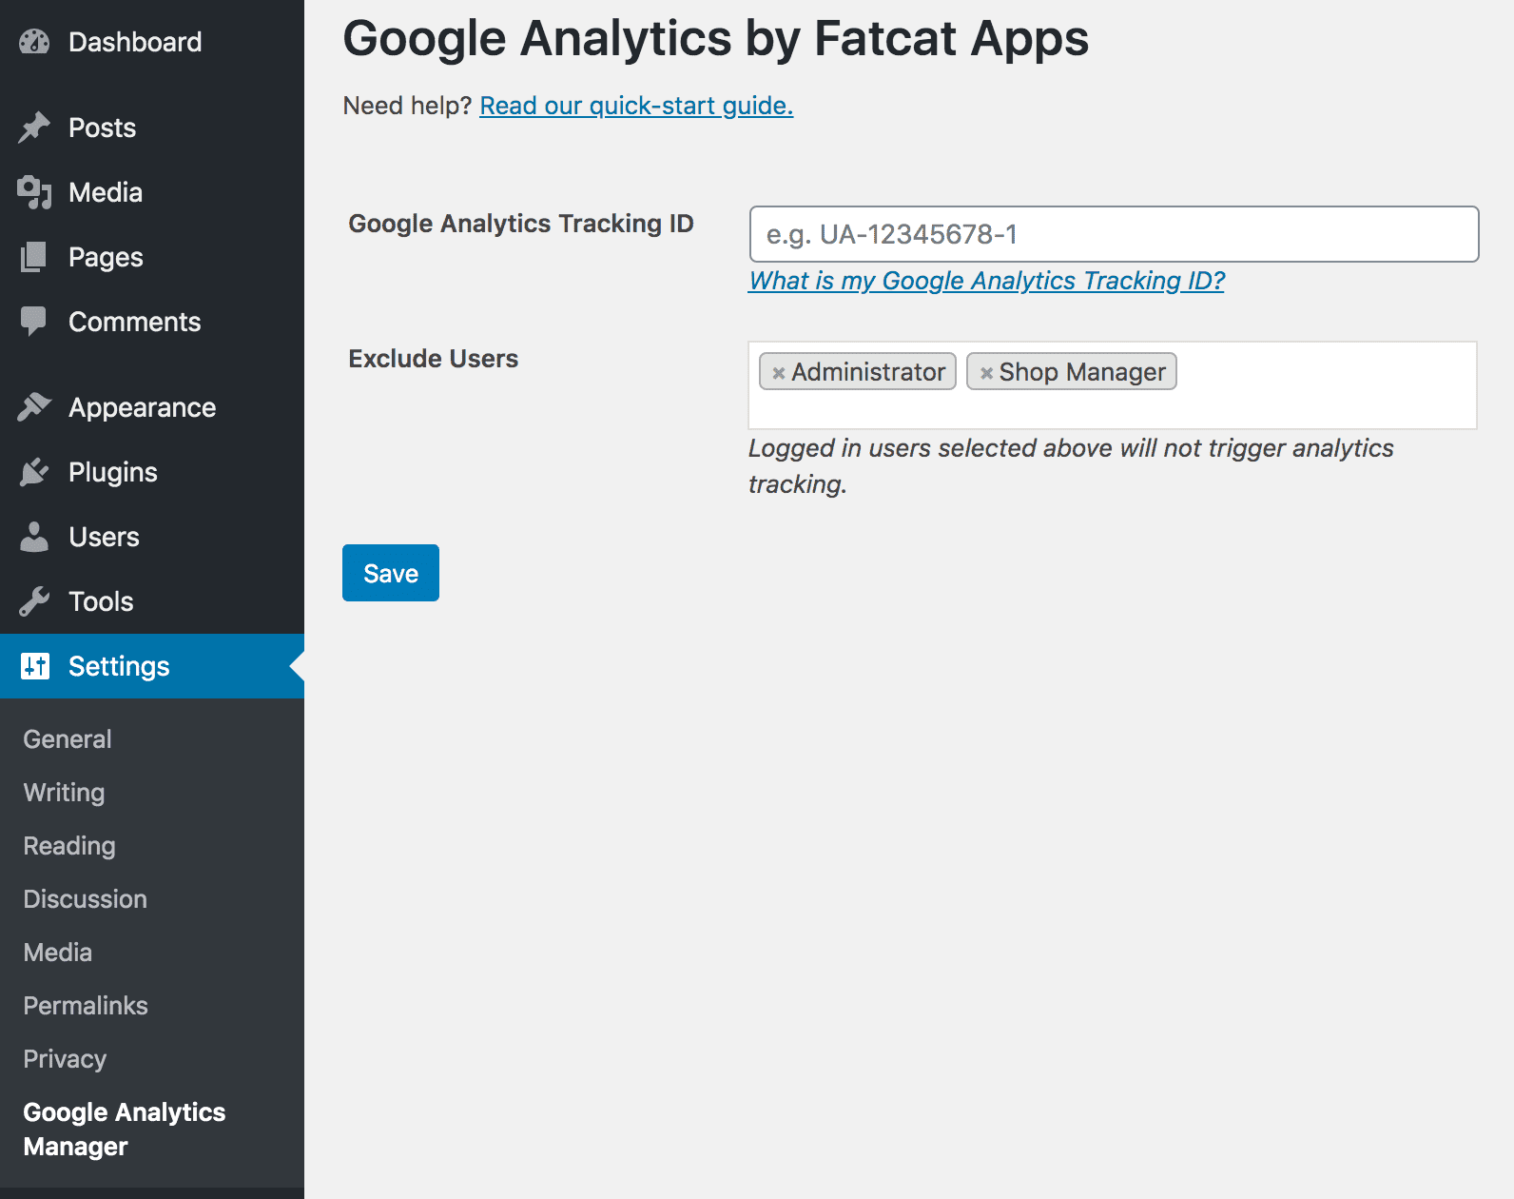The height and width of the screenshot is (1199, 1514).
Task: Click the Appearance paintbrush icon
Action: tap(34, 407)
